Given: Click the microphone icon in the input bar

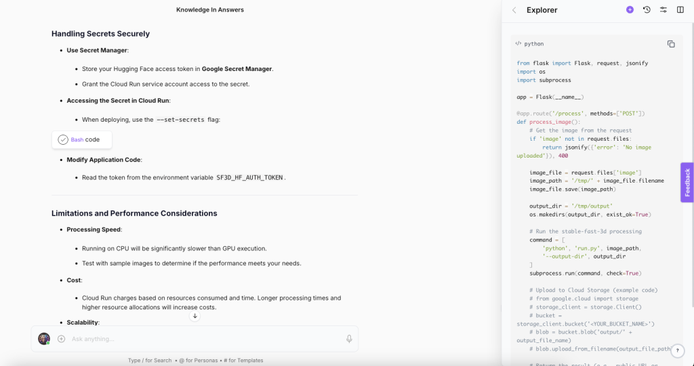Looking at the screenshot, I should [x=349, y=339].
